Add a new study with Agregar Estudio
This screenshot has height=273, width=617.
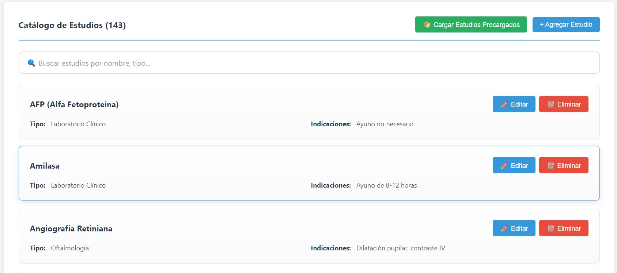(566, 24)
